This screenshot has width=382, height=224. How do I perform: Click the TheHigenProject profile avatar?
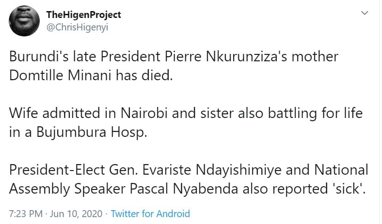click(23, 21)
